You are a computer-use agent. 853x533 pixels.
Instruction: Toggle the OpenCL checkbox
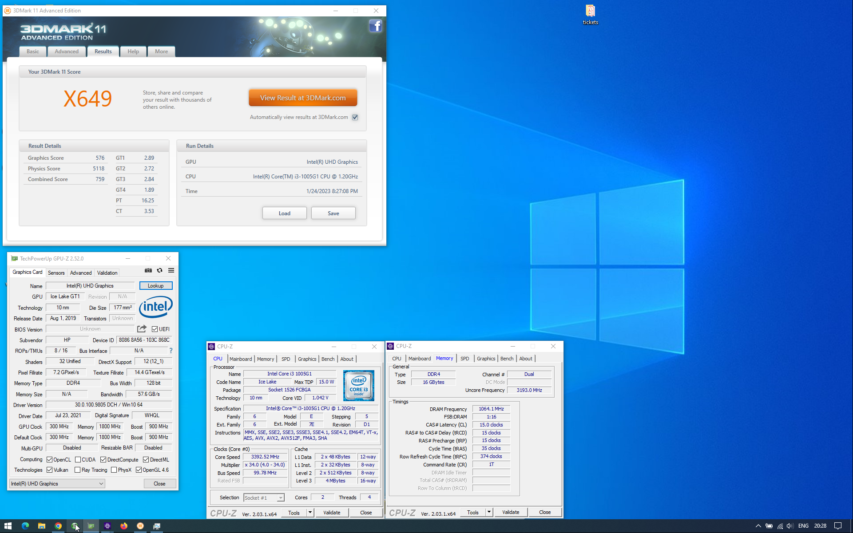tap(49, 460)
